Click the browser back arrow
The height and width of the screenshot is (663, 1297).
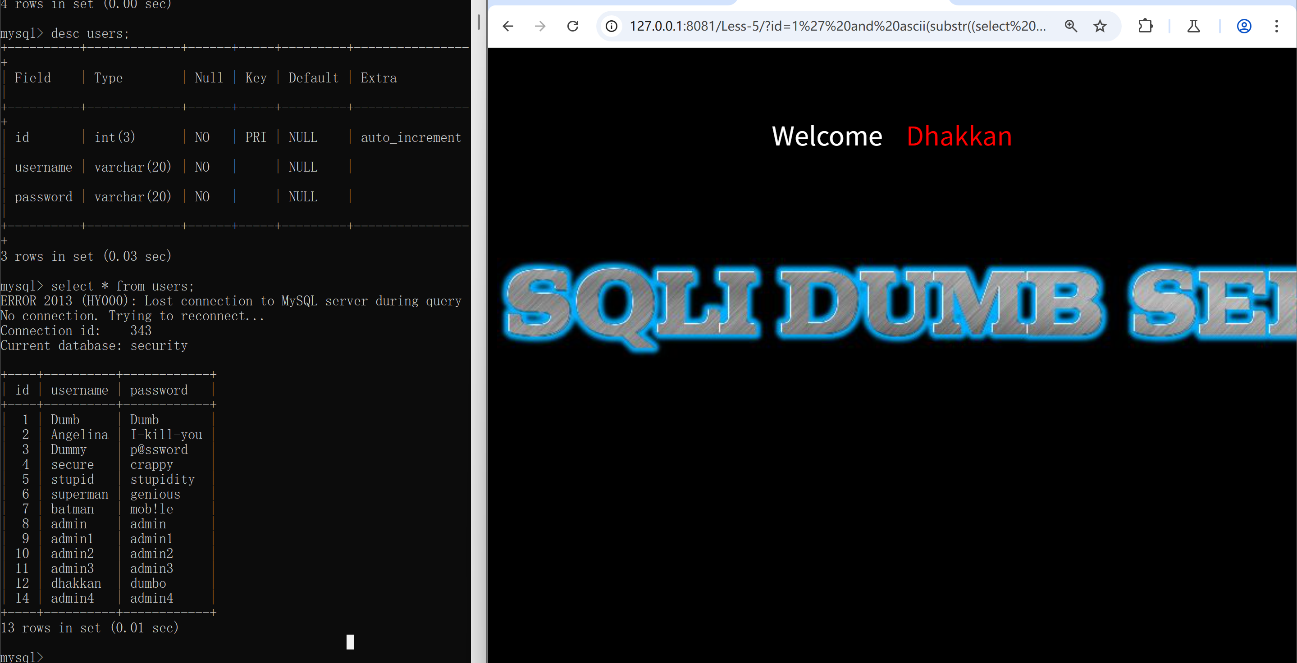point(508,26)
